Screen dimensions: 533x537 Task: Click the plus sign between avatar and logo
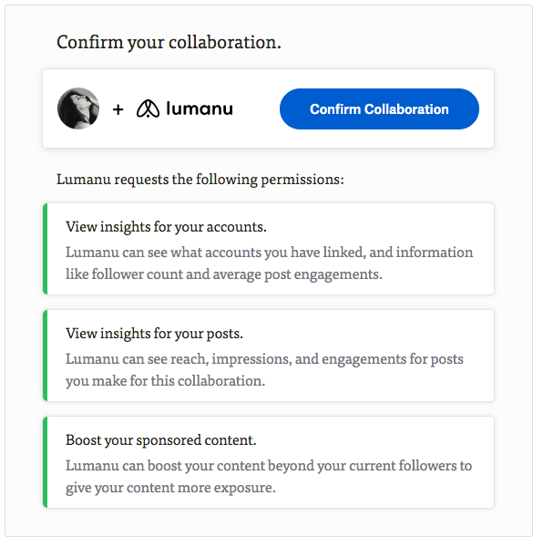point(118,109)
